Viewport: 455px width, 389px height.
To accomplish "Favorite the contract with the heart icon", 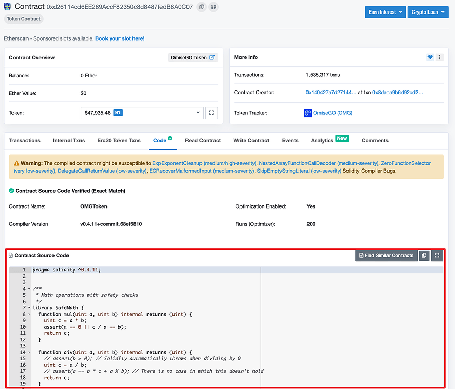I will [430, 57].
